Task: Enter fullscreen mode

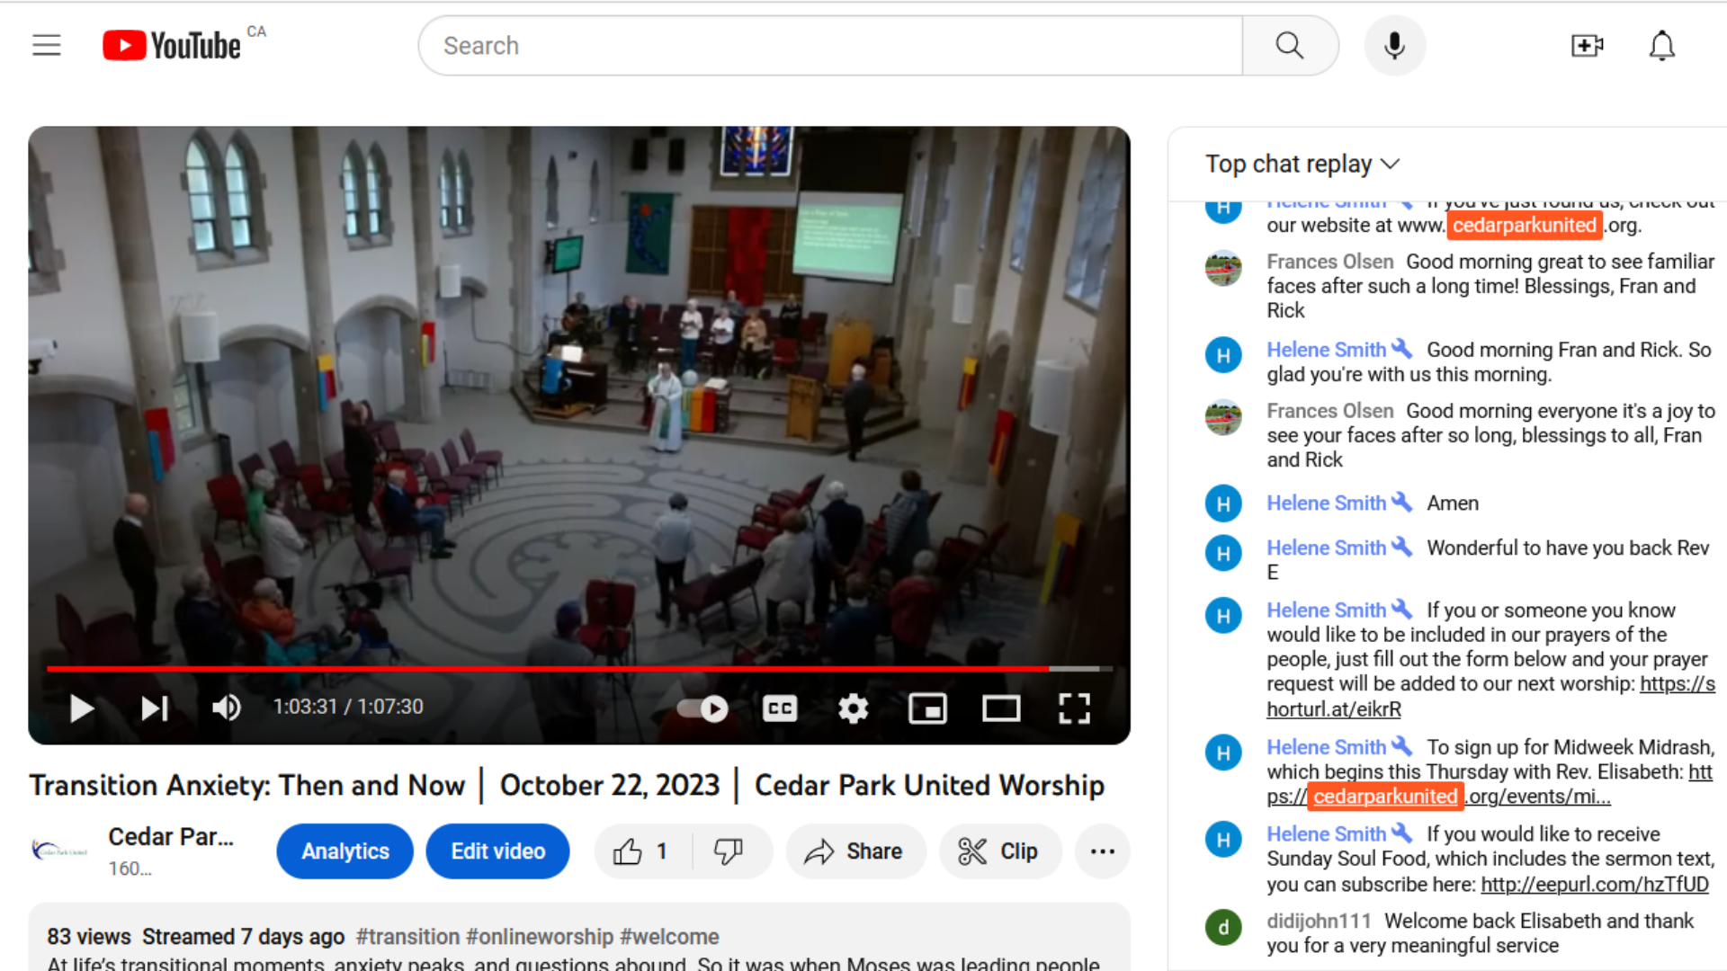Action: coord(1074,708)
